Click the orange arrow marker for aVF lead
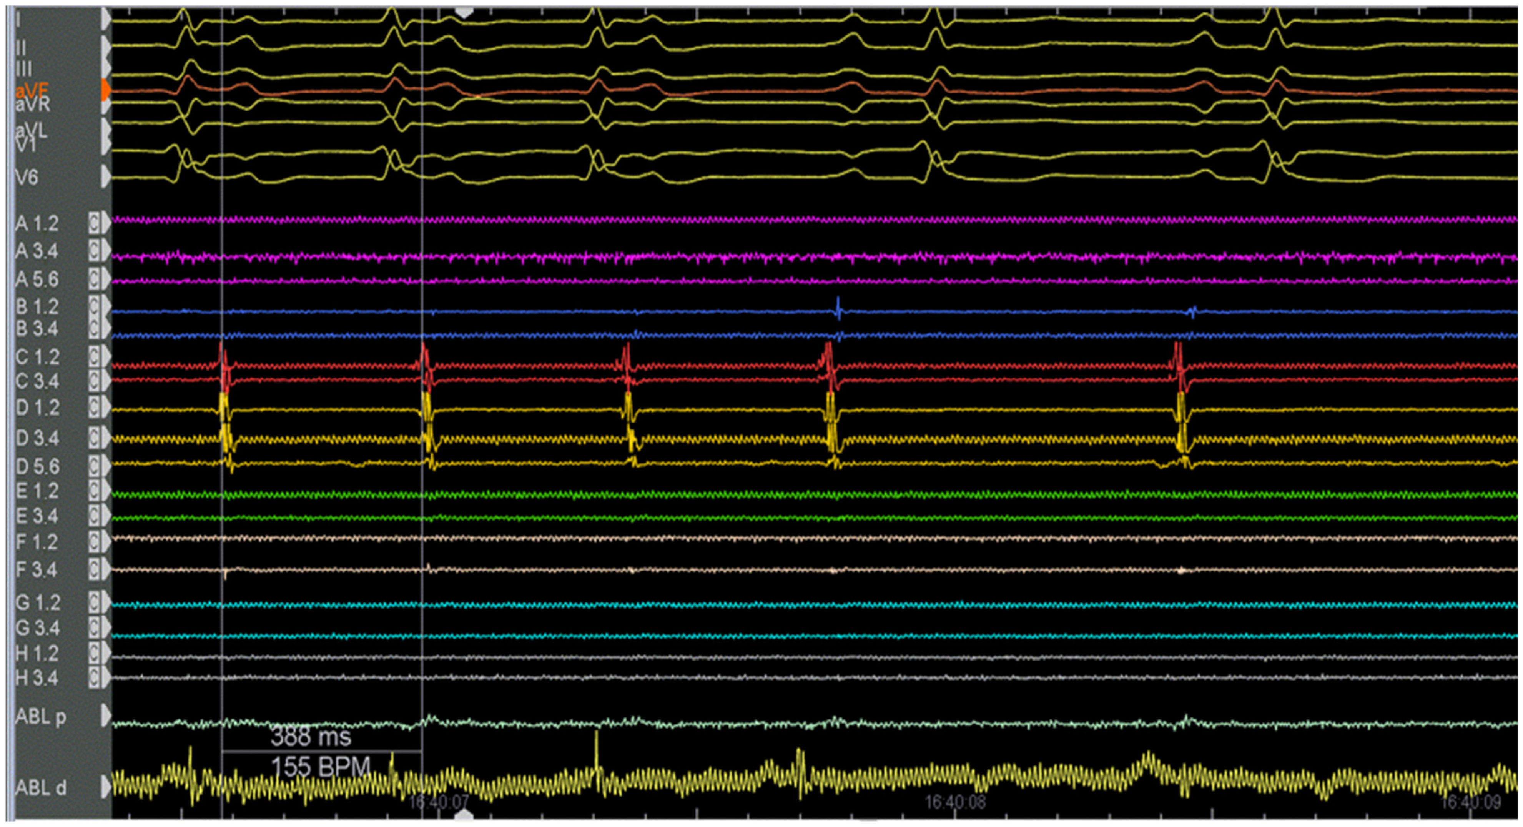 [106, 90]
